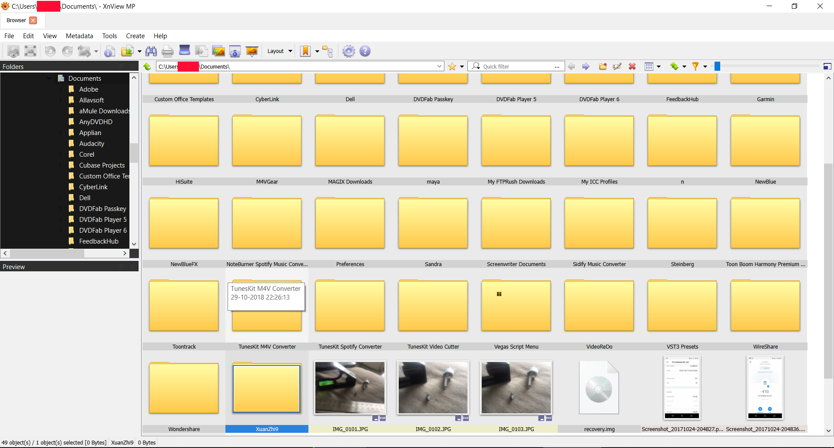Collapse the Documents tree node
834x448 pixels.
[x=49, y=79]
